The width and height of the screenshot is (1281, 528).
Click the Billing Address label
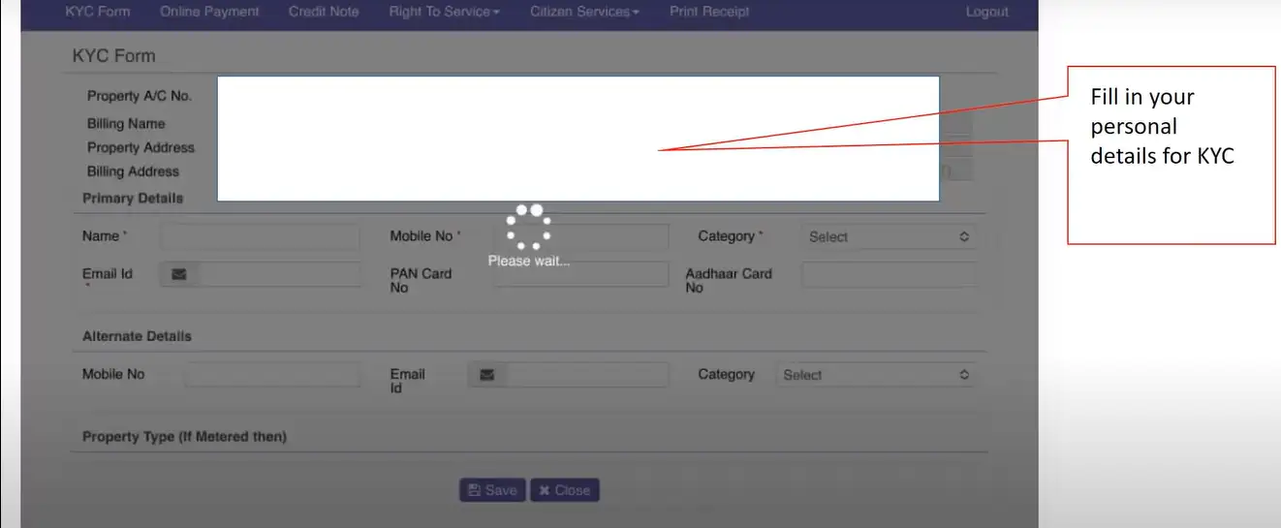click(x=133, y=171)
